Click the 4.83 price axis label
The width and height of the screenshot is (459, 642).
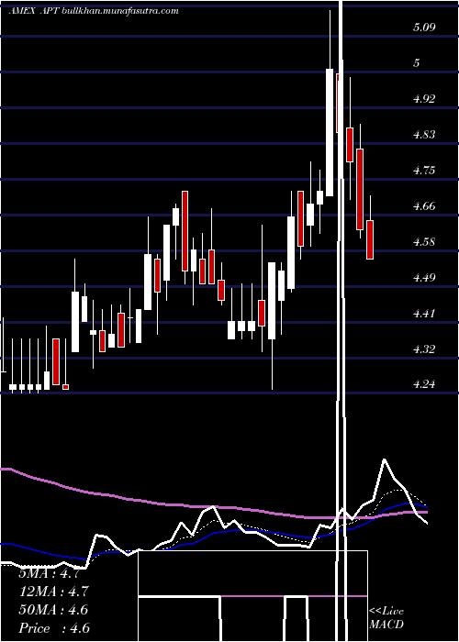pyautogui.click(x=424, y=135)
